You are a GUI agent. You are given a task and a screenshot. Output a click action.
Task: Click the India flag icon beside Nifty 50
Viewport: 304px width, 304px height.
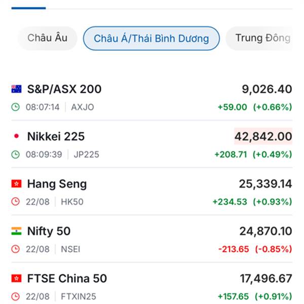coord(16,231)
